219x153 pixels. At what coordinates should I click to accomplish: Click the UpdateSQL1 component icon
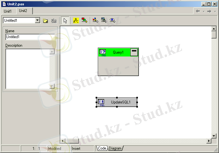tap(101, 103)
